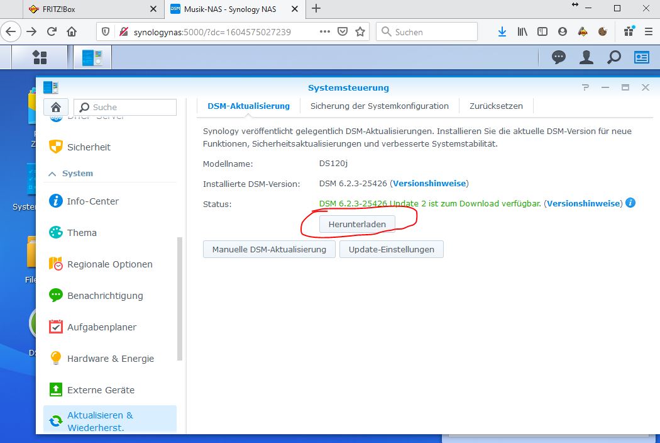
Task: Click the blue info icon beside status
Action: pyautogui.click(x=630, y=203)
